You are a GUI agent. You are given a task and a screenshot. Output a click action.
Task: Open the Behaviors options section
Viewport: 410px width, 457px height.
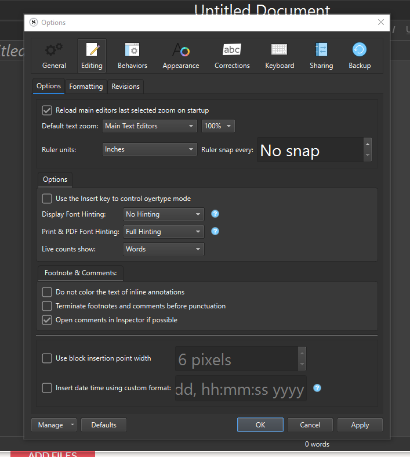132,56
